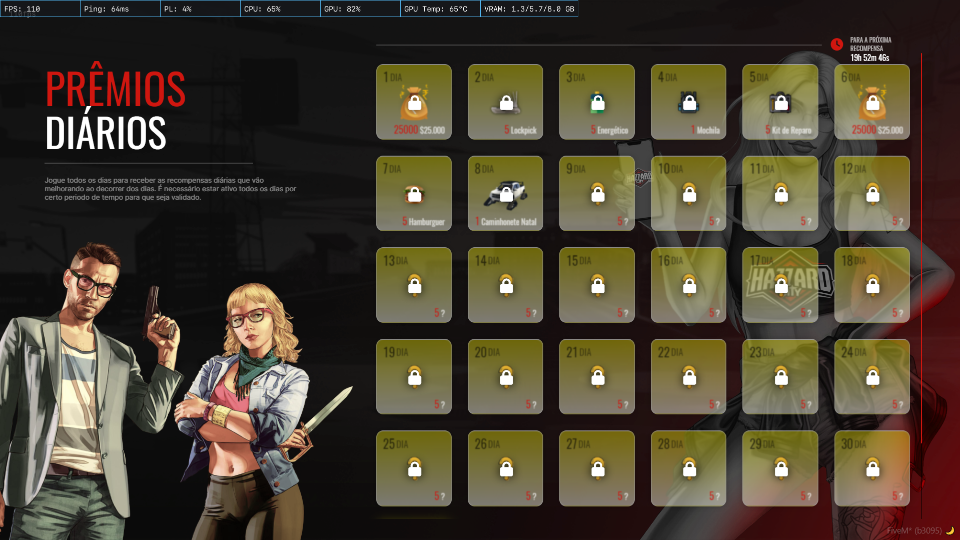Select the Day 4 Mochila backpack icon
The image size is (960, 540).
pos(689,103)
